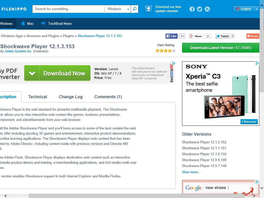Image resolution: width=264 pixels, height=198 pixels.
Task: Open the RSS feed icon
Action: (x=207, y=9)
